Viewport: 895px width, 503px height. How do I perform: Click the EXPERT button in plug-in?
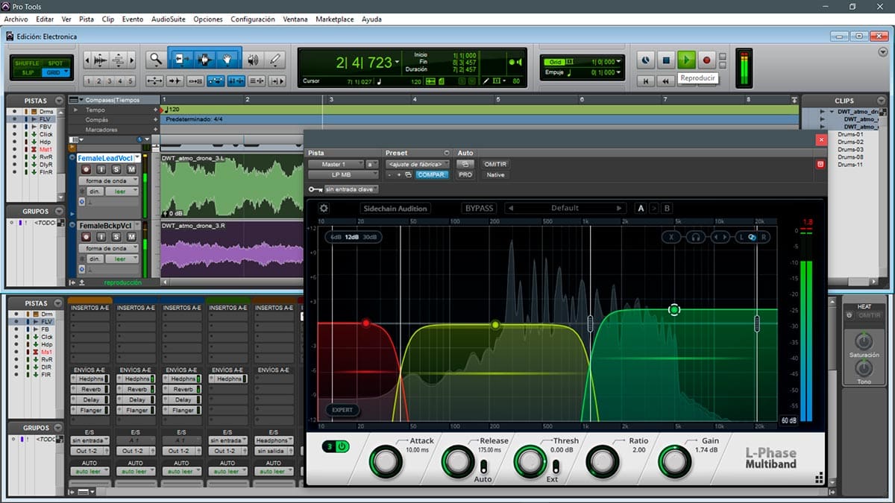(x=343, y=410)
